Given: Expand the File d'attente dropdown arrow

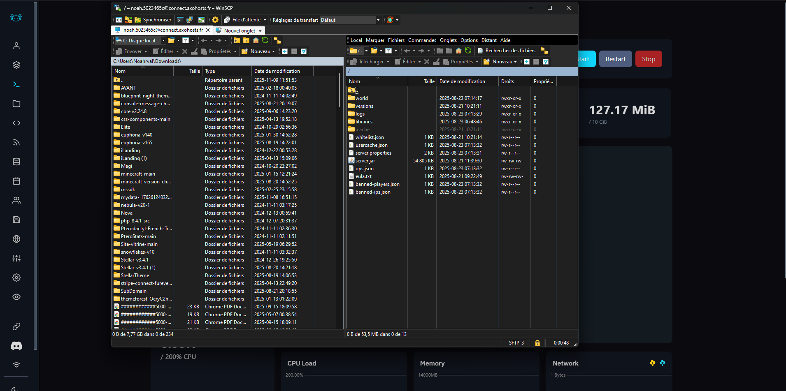Looking at the screenshot, I should (x=265, y=20).
